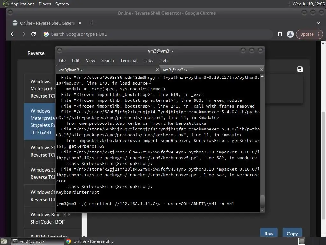Viewport: 326px width, 245px height.
Task: Click the clock showing Wed Jul 19, 12:05
Action: coord(308,4)
